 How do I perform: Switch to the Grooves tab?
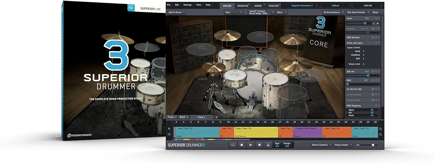pos(243,6)
